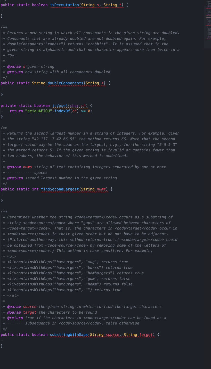Click the red error marker beside findSecondLargest in minimap
Viewport: 211px width, 369px height.
tap(208, 25)
